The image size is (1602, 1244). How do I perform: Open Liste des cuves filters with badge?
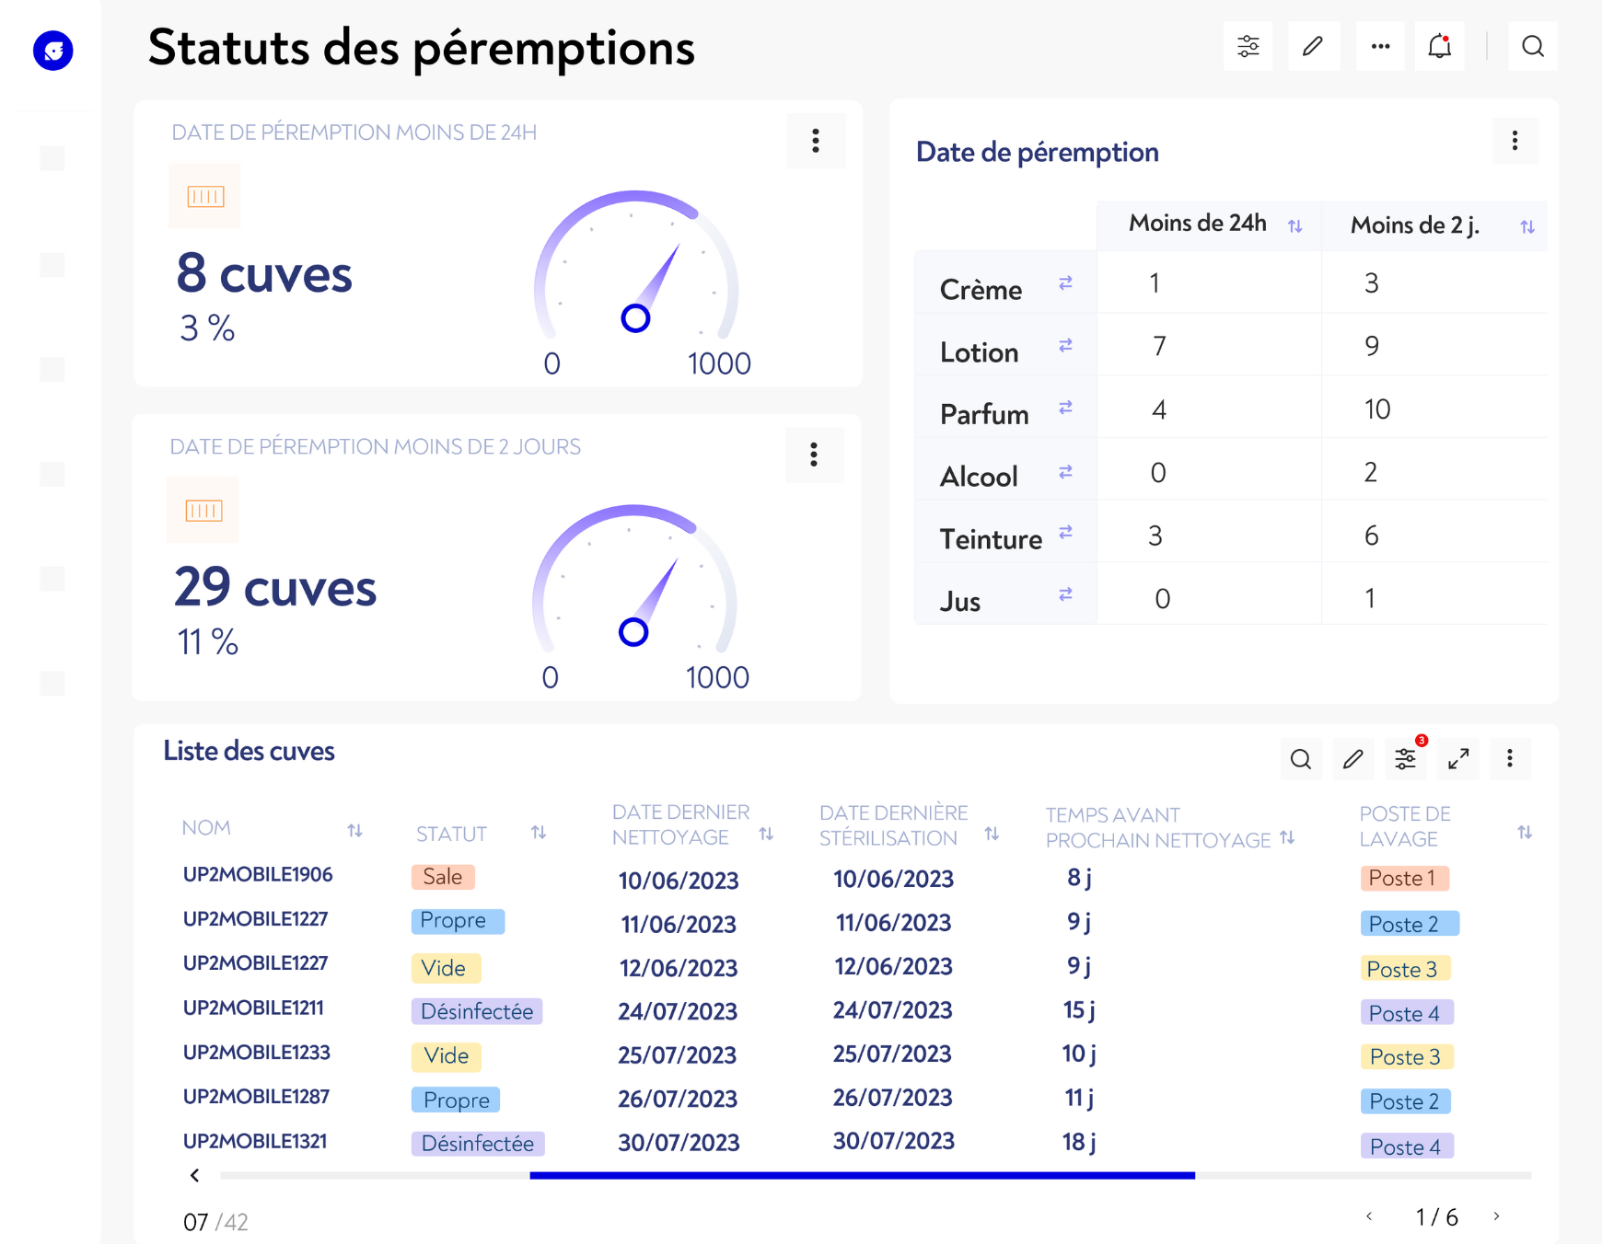pos(1405,759)
